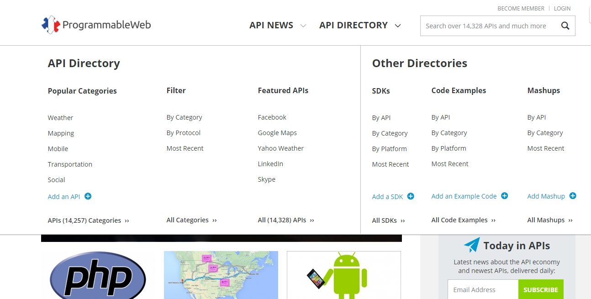Screen dimensions: 591x299
Task: Select the API DIRECTORY menu item
Action: (353, 26)
